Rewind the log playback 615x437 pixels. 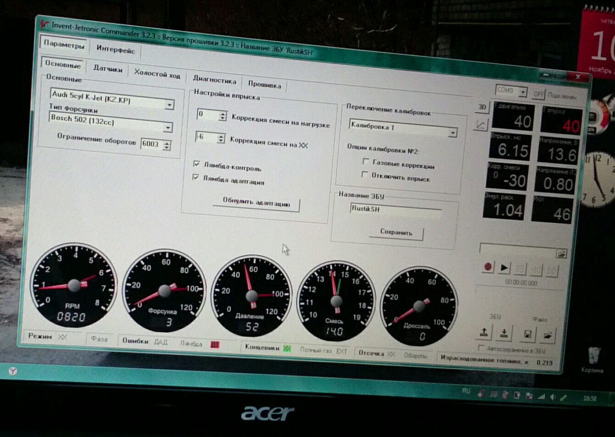(536, 270)
